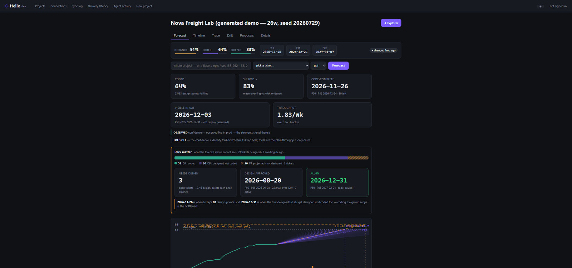This screenshot has height=268, width=572.
Task: Click the 83 axis label on chart
Action: point(176,230)
